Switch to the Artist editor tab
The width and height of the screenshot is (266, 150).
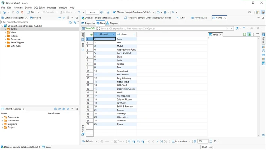click(x=181, y=18)
